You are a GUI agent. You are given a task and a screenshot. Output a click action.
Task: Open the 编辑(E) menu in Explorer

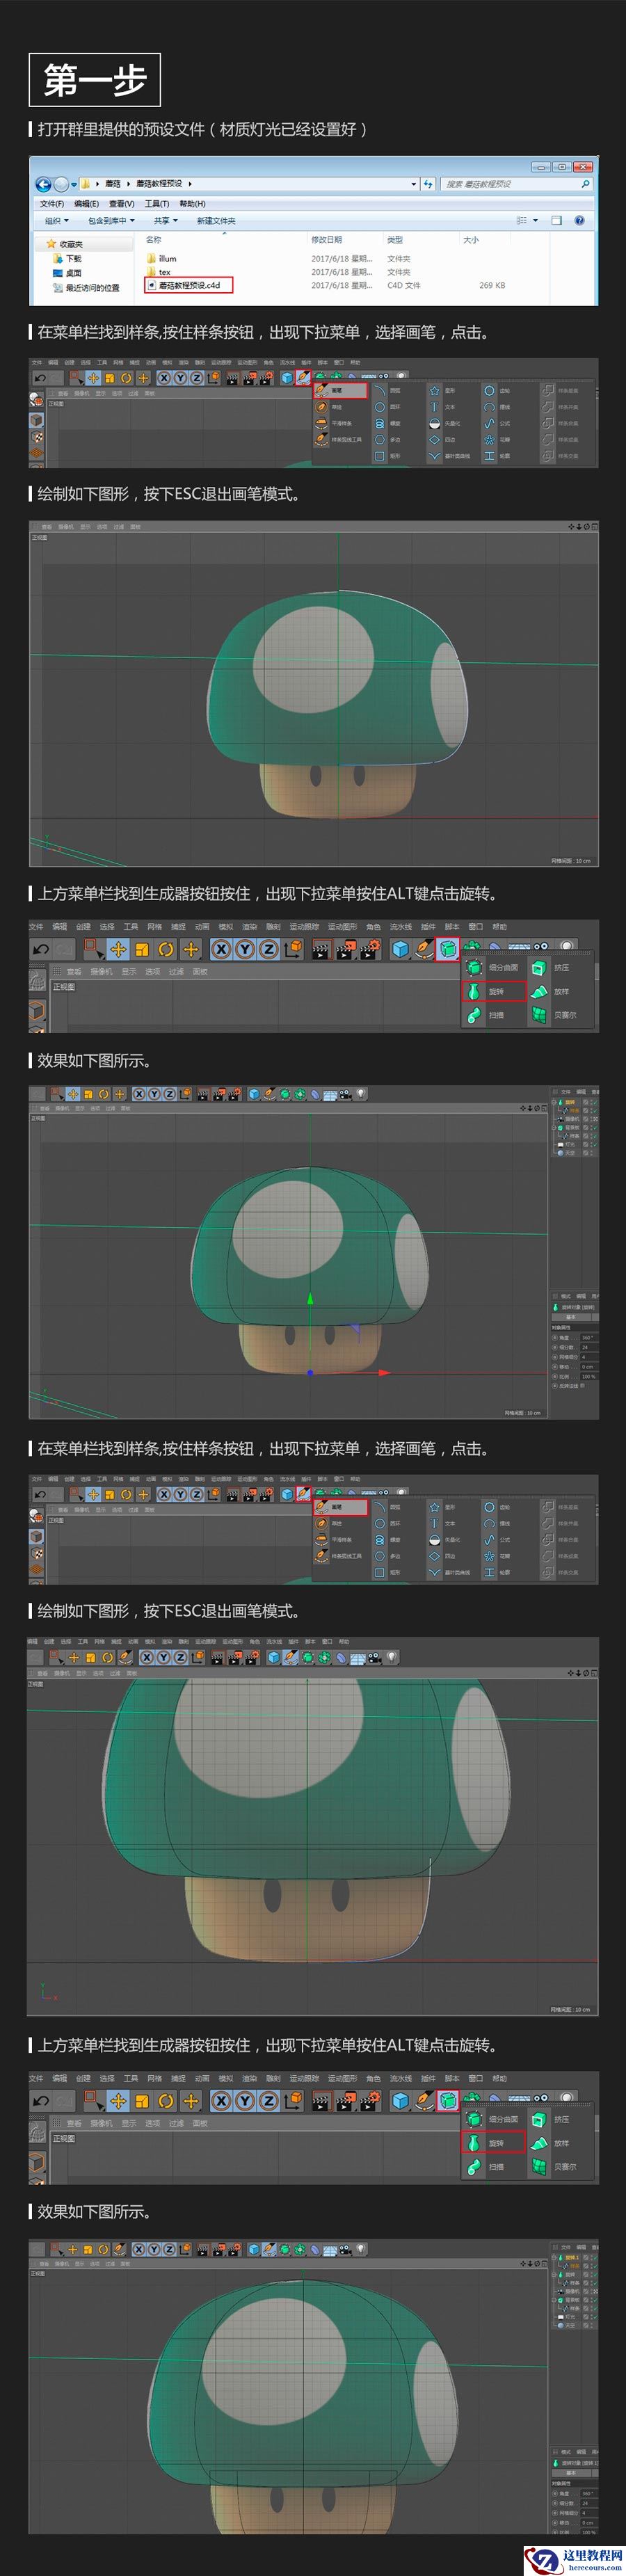pos(87,204)
